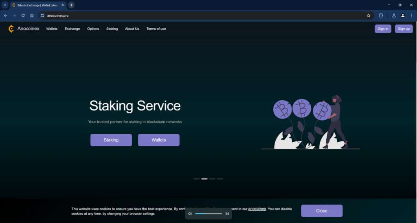Open the browser profile avatar icon
Image resolution: width=417 pixels, height=223 pixels.
coord(403,15)
